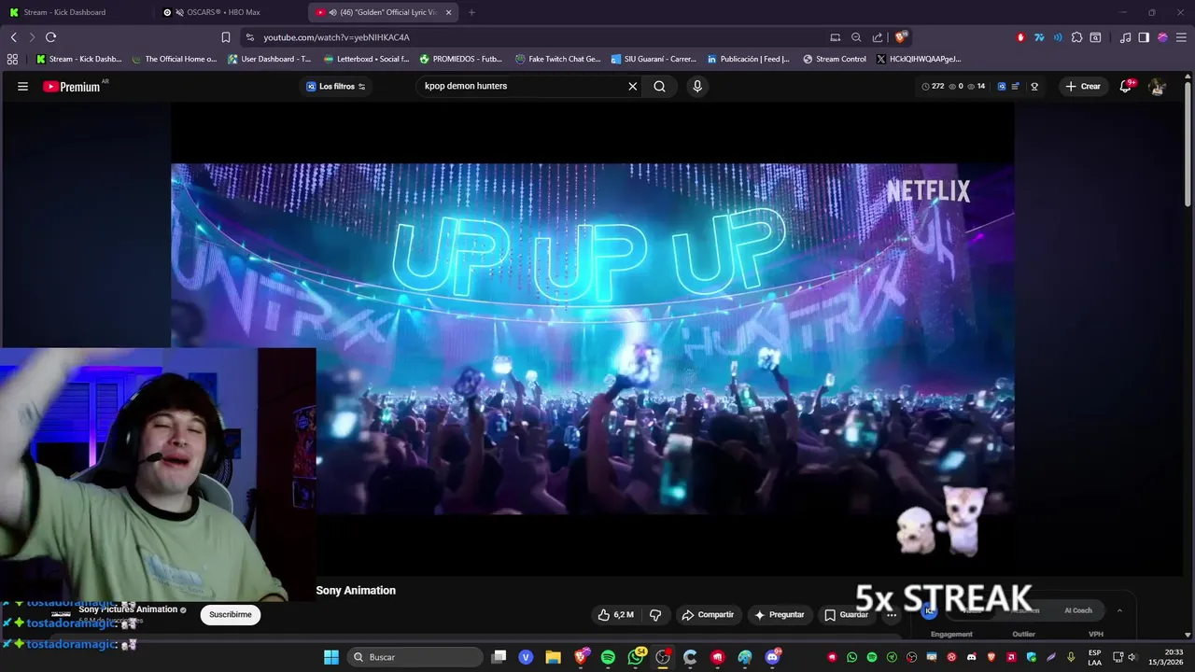
Task: Open browser extensions puzzle icon
Action: 1076,37
